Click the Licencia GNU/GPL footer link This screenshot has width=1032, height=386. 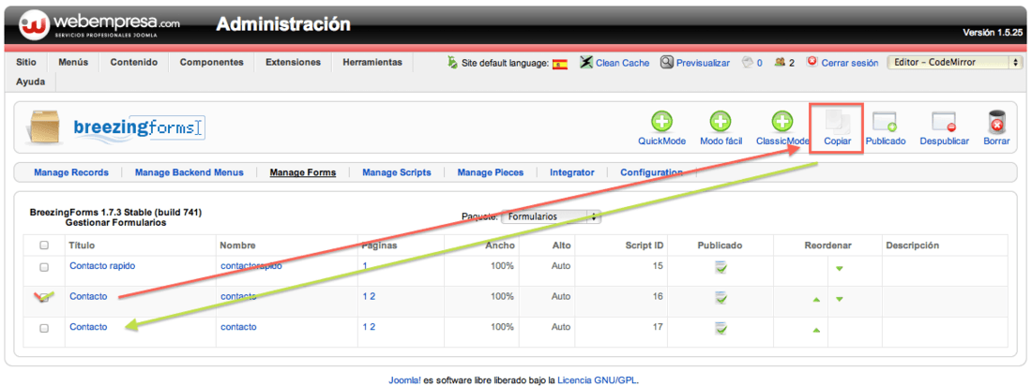coord(597,379)
